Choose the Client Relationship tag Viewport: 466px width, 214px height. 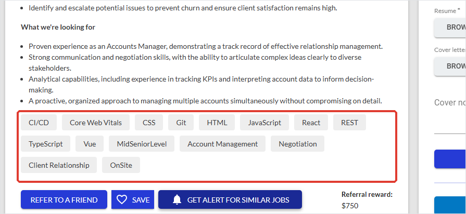pyautogui.click(x=59, y=165)
